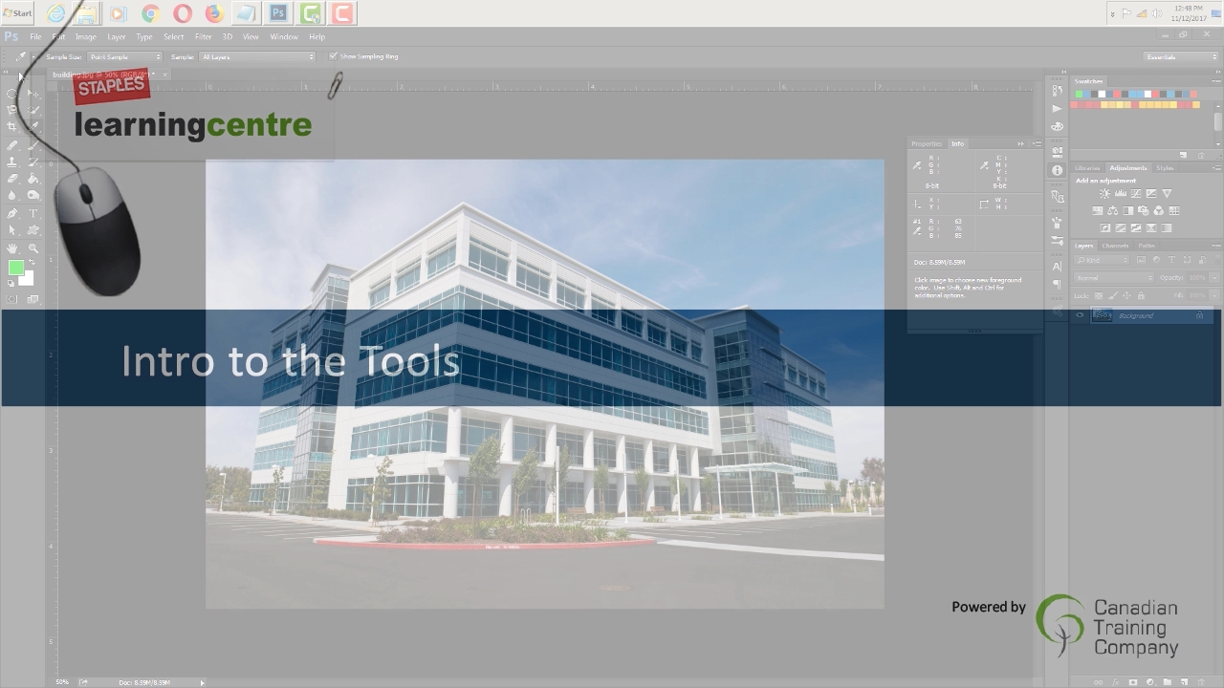Open the Sample All Layers dropdown
Image resolution: width=1224 pixels, height=688 pixels.
256,56
